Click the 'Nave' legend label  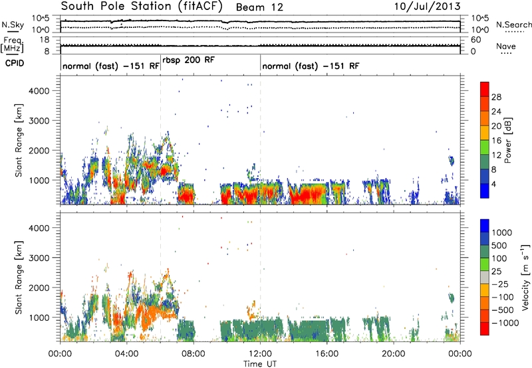coord(506,46)
